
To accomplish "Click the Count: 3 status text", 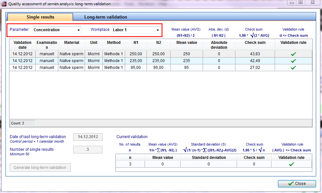I will (18, 123).
